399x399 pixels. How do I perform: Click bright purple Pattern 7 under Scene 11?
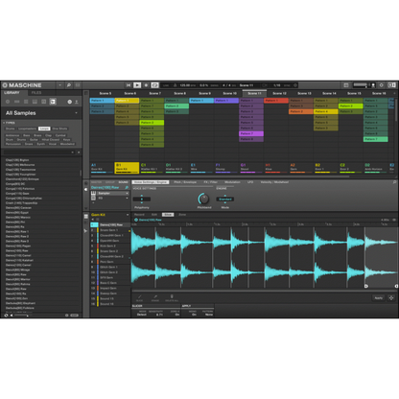[x=251, y=133]
